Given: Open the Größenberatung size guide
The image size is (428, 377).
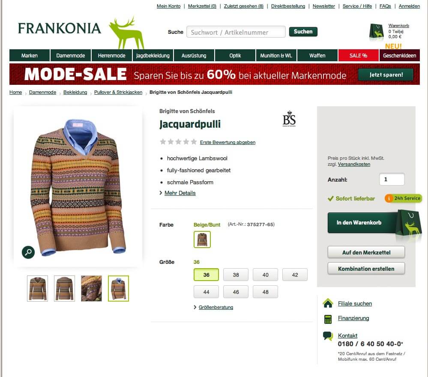Looking at the screenshot, I should 215,307.
